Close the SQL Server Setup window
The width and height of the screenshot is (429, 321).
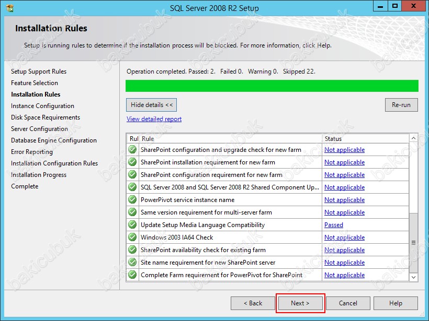tap(414, 6)
